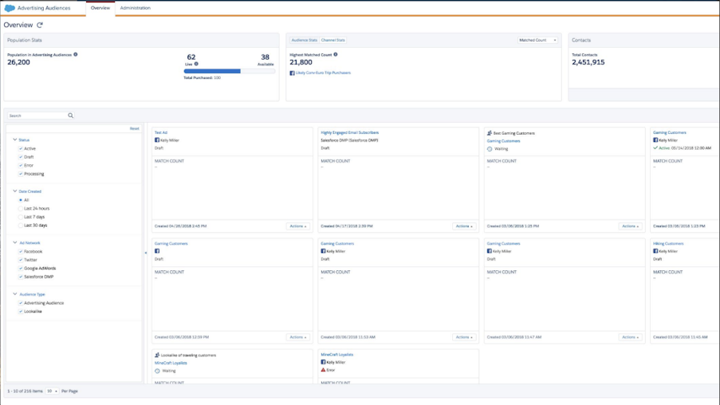Viewport: 720px width, 405px height.
Task: Toggle the Active status checkbox
Action: pyautogui.click(x=21, y=149)
